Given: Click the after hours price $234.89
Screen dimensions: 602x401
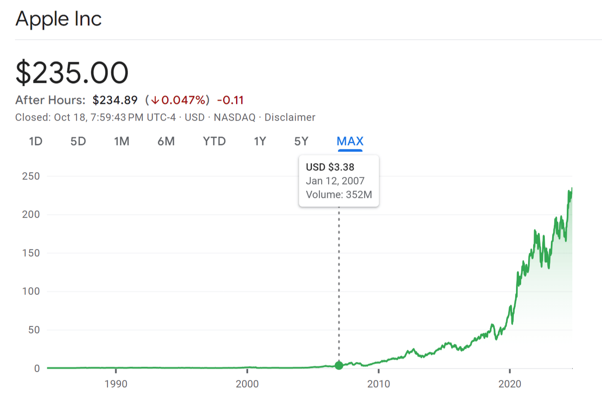Looking at the screenshot, I should click(x=115, y=100).
